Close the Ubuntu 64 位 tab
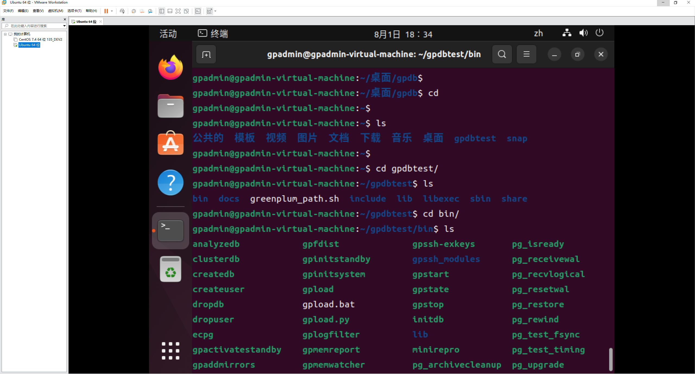The image size is (695, 374). coord(100,22)
